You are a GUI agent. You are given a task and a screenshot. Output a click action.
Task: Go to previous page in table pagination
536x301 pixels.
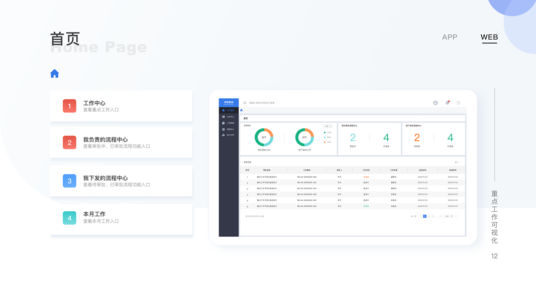tap(420, 216)
